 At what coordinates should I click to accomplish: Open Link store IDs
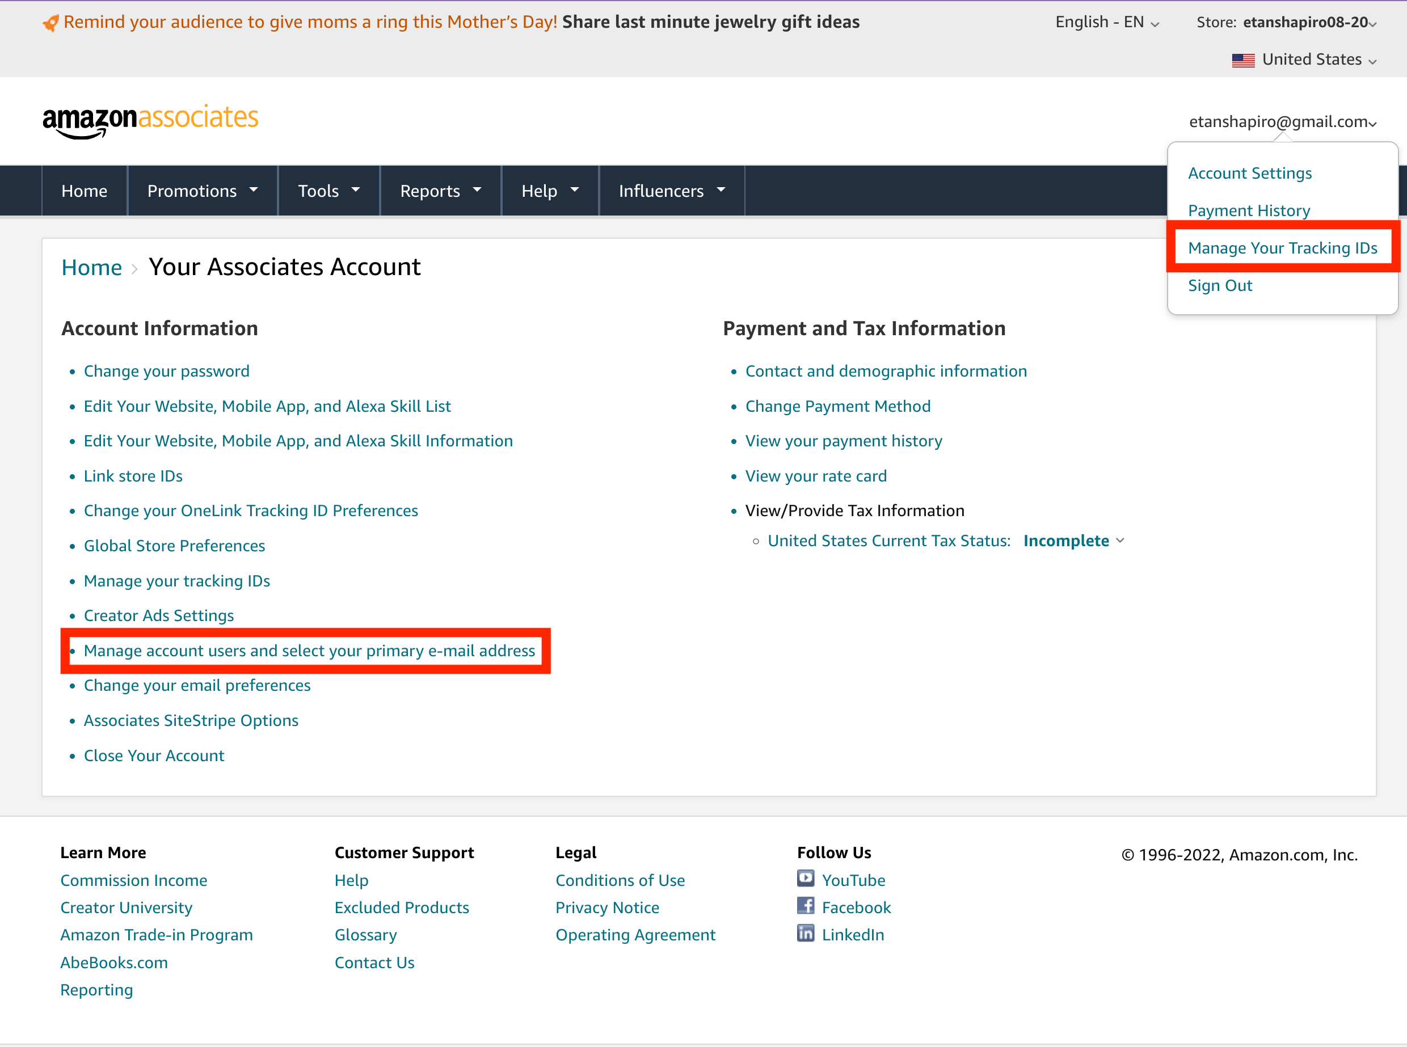(133, 476)
